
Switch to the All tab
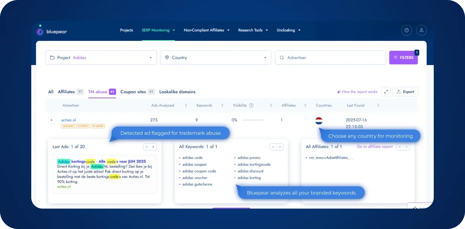pyautogui.click(x=51, y=92)
